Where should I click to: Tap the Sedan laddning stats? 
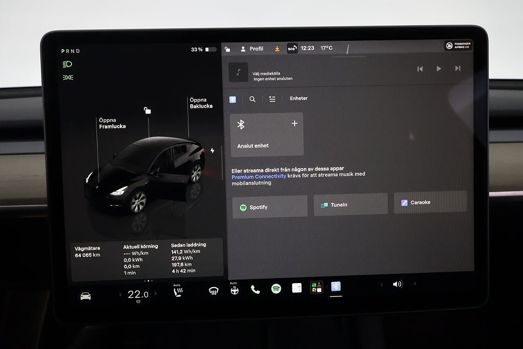click(x=188, y=258)
